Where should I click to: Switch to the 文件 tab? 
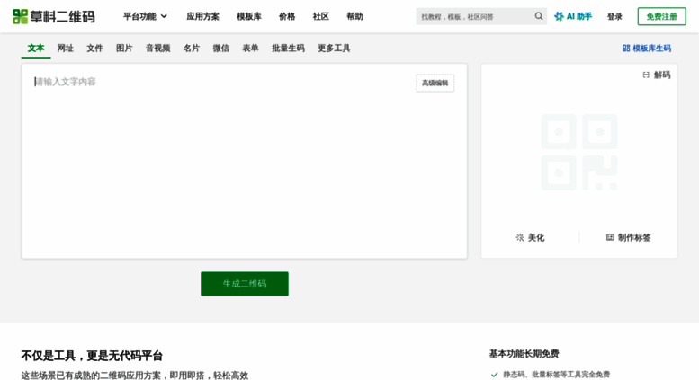94,48
